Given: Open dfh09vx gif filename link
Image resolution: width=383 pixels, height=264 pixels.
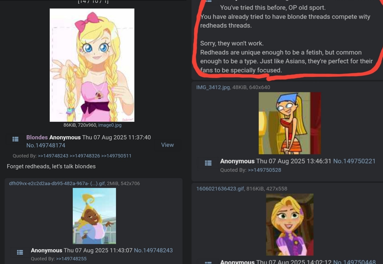Looking at the screenshot, I should 57,183.
